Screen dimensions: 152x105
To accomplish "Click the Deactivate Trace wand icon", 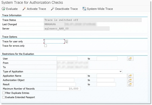I will click(x=53, y=9).
